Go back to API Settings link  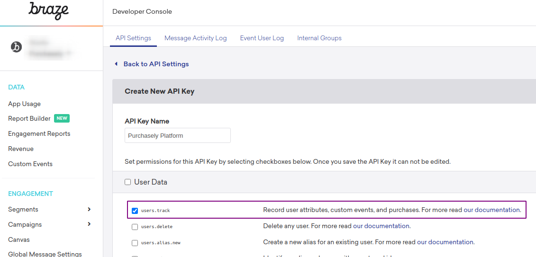(156, 64)
